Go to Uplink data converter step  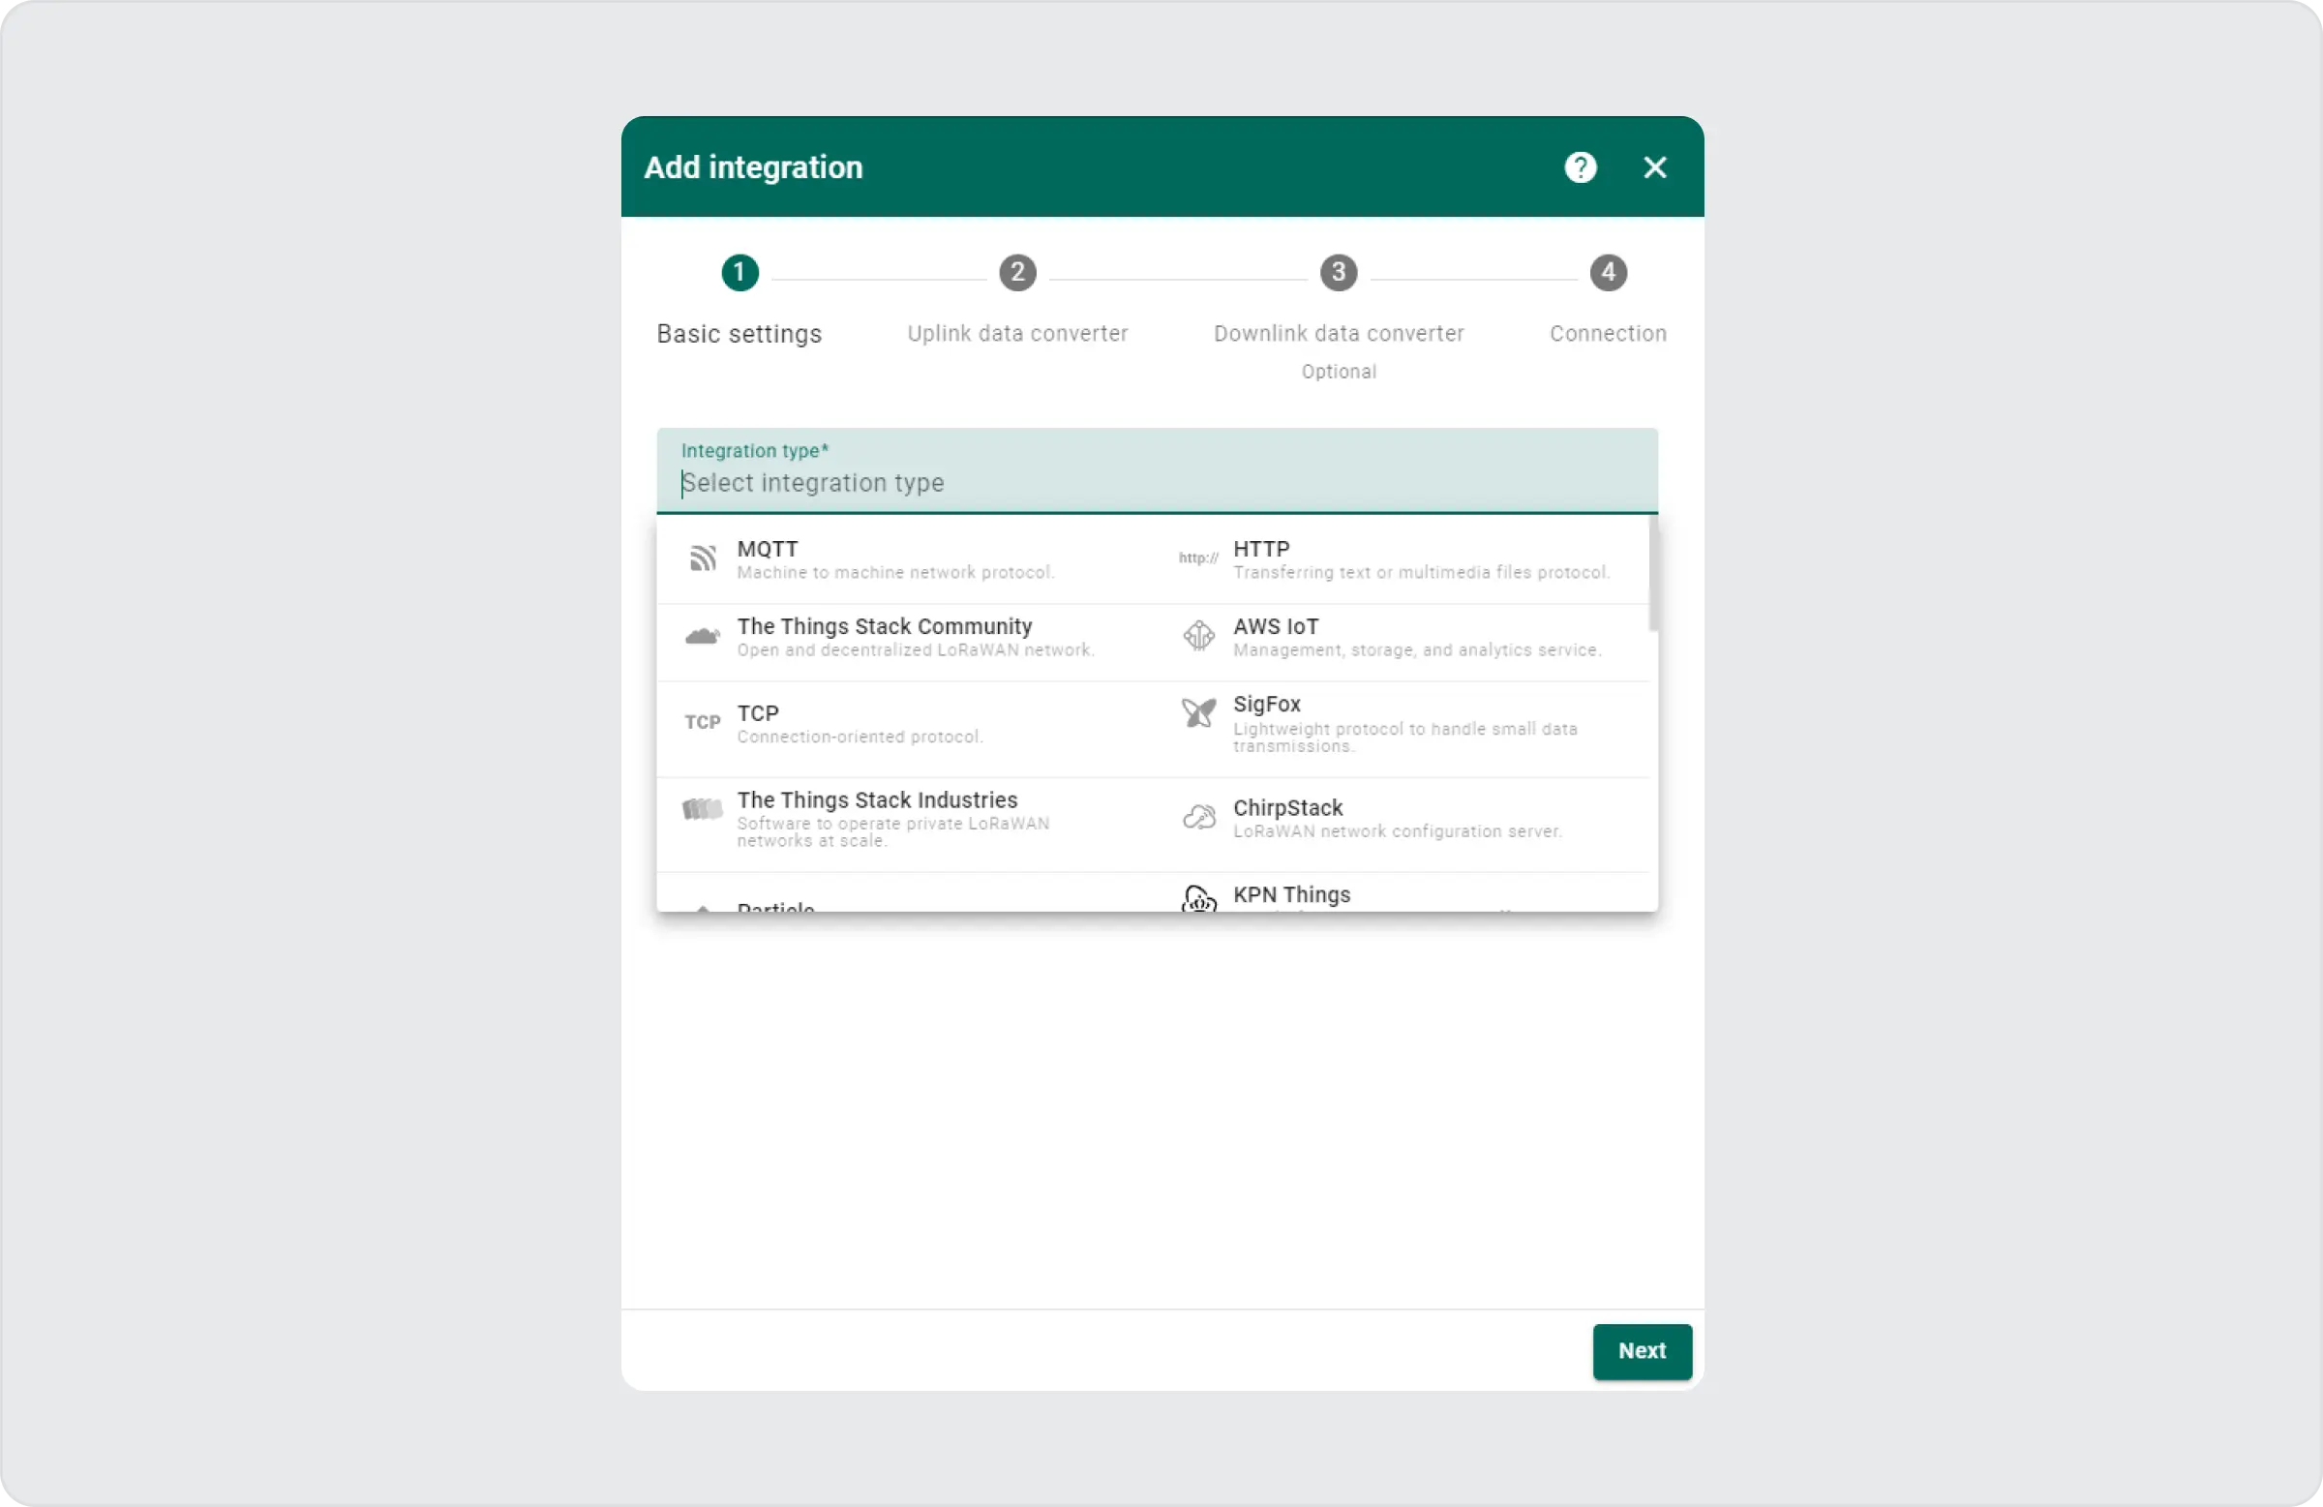1017,273
